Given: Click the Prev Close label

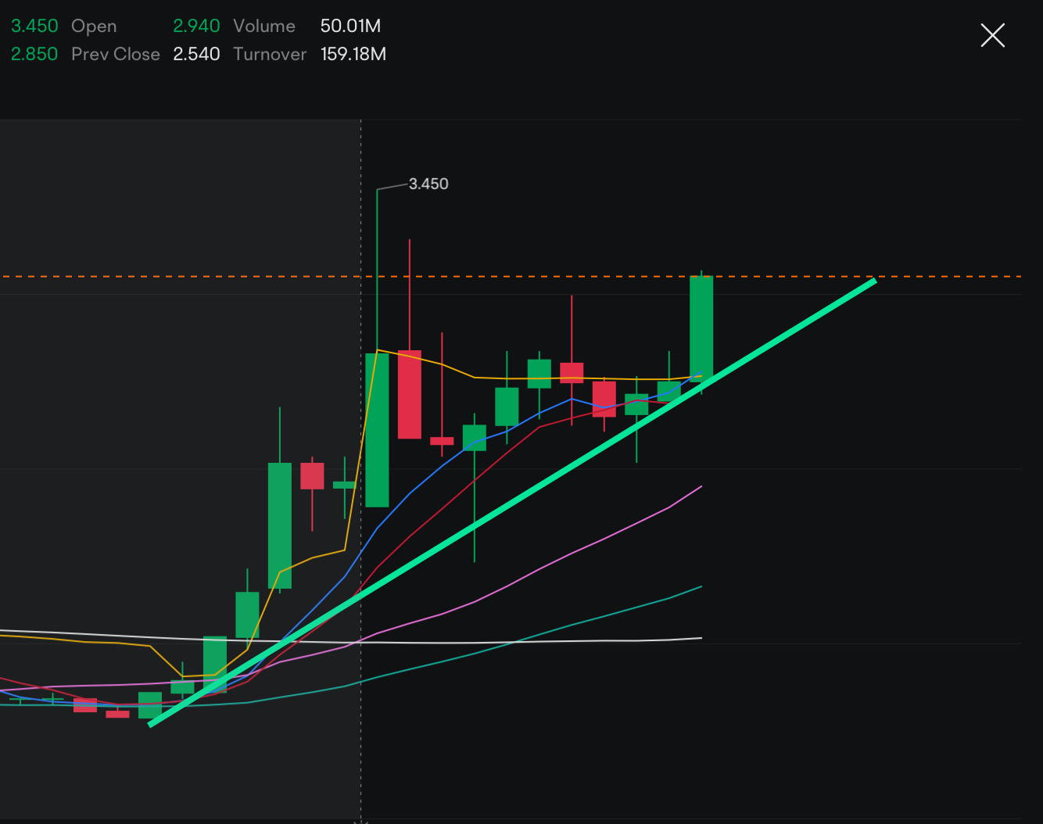Looking at the screenshot, I should (116, 54).
